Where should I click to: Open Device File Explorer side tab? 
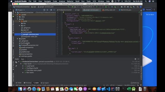[141, 73]
